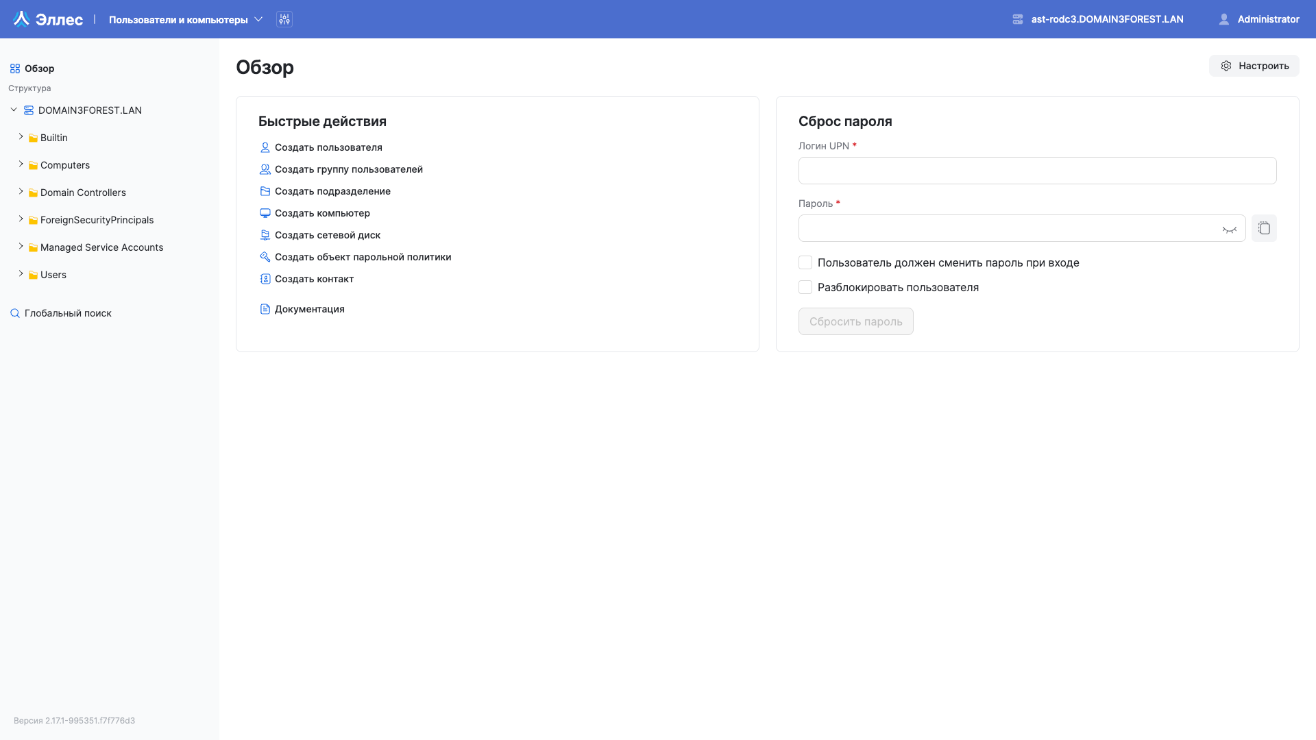Click the Глобальный поиск magnifier icon
The width and height of the screenshot is (1316, 740).
click(15, 313)
